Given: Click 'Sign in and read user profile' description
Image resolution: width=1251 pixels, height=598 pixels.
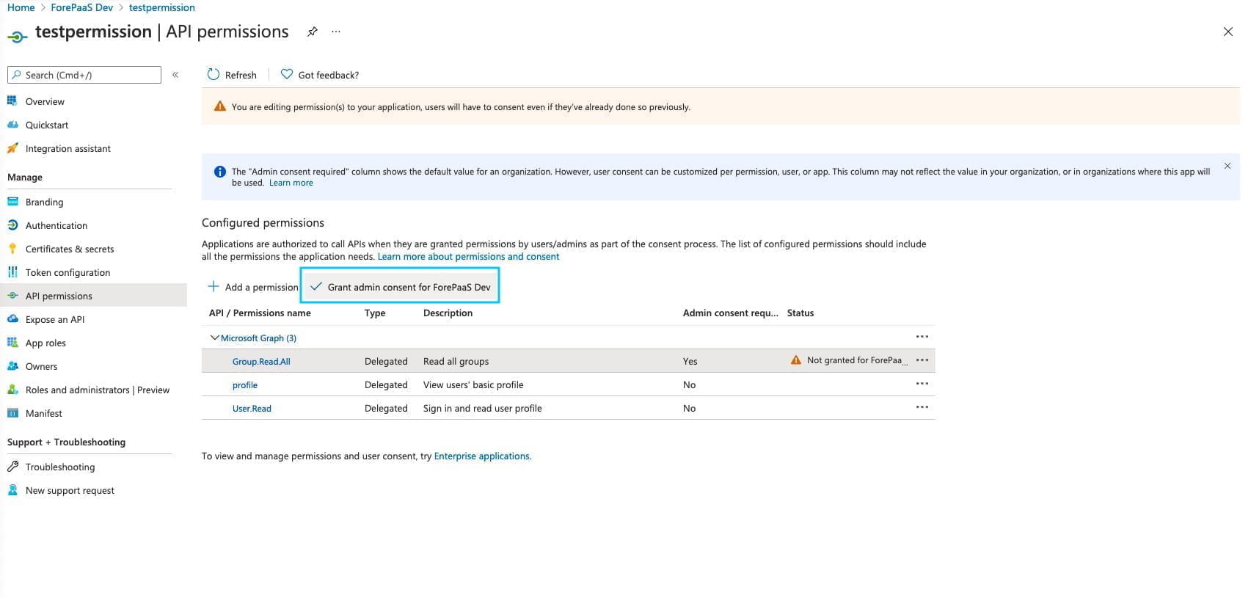Looking at the screenshot, I should (x=482, y=408).
